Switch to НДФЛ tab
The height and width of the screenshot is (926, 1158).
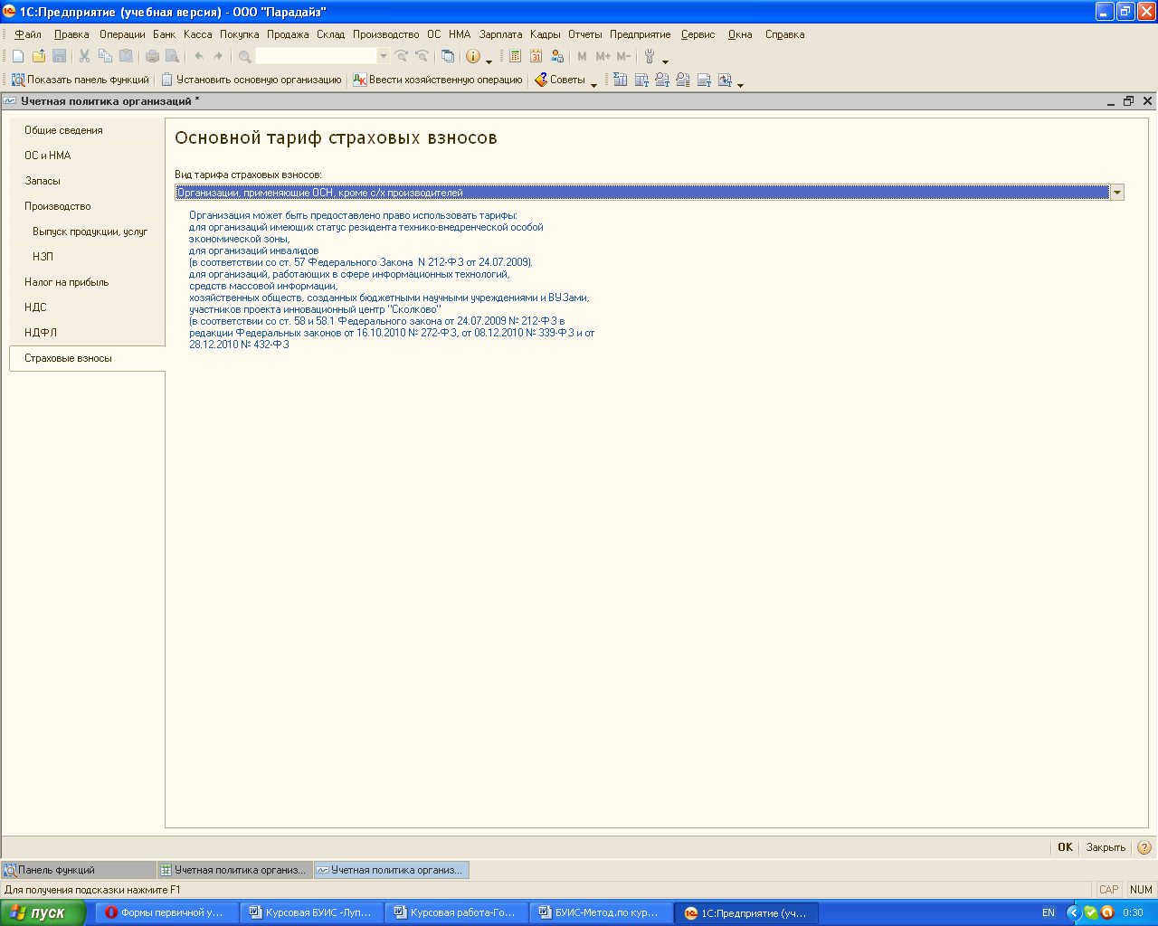pyautogui.click(x=87, y=333)
